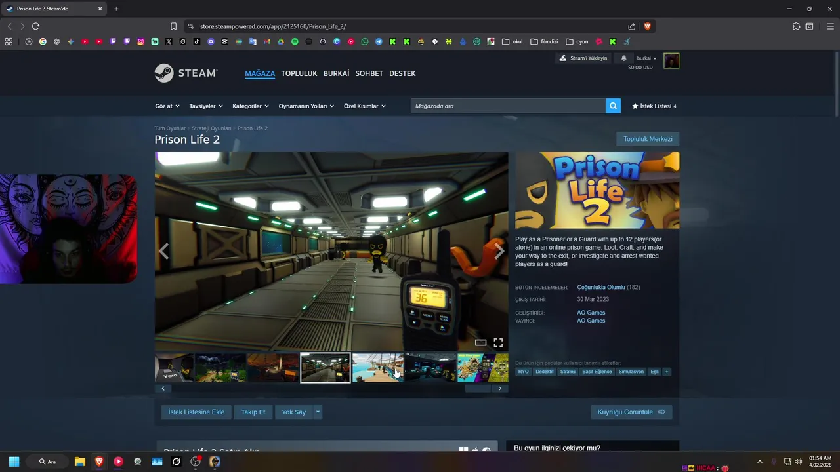Open Topluluk Merkezi
This screenshot has height=472, width=840.
click(x=648, y=139)
